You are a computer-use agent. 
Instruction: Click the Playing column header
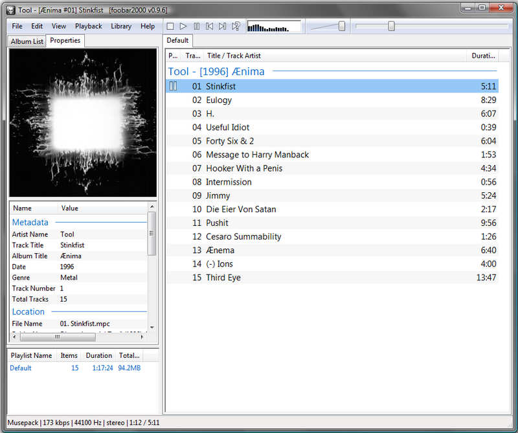(x=174, y=56)
